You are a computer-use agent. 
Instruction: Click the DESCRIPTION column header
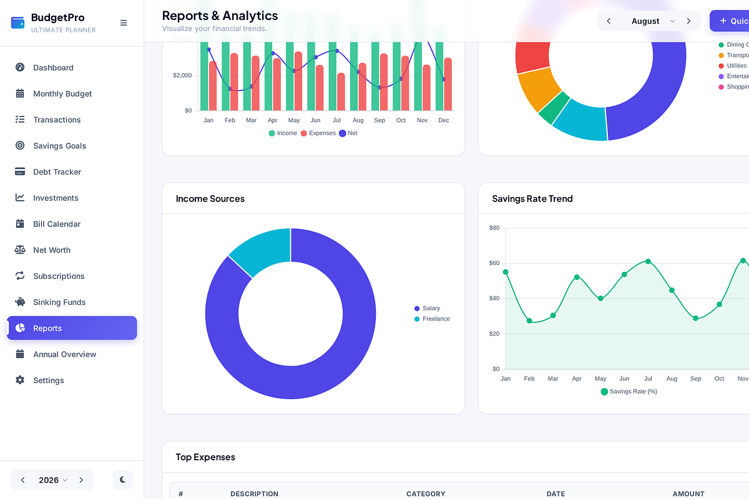click(255, 493)
